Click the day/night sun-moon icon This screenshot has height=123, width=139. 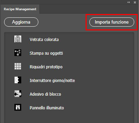(x=18, y=80)
